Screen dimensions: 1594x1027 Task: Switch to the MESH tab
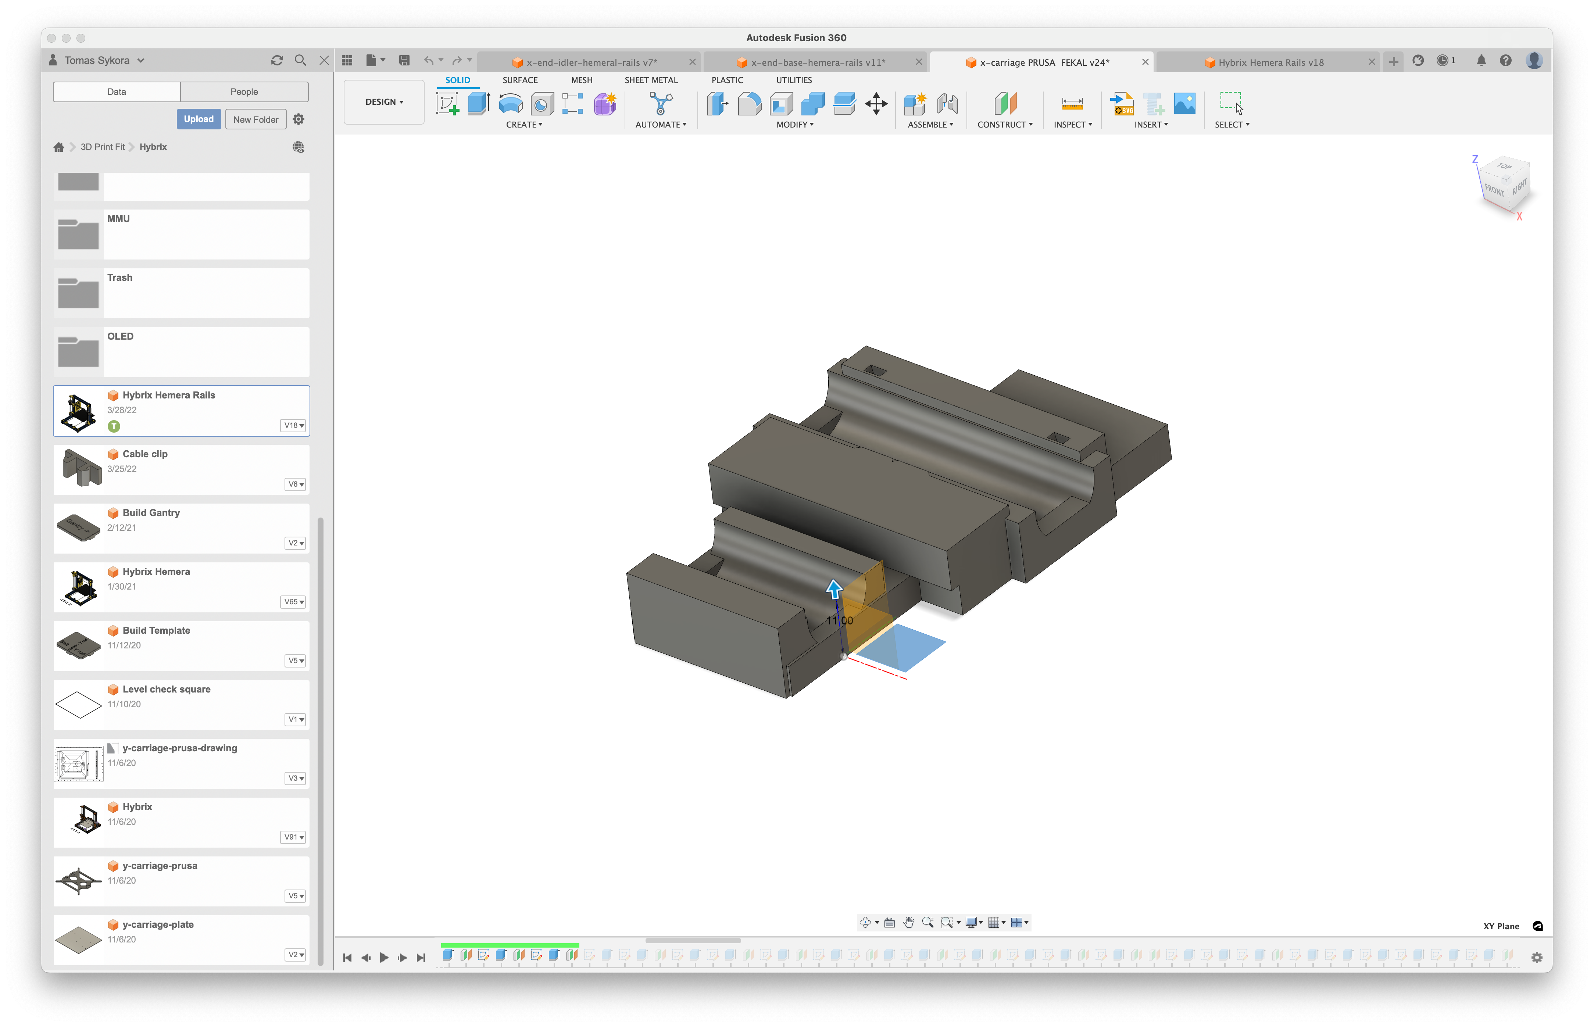(x=582, y=80)
